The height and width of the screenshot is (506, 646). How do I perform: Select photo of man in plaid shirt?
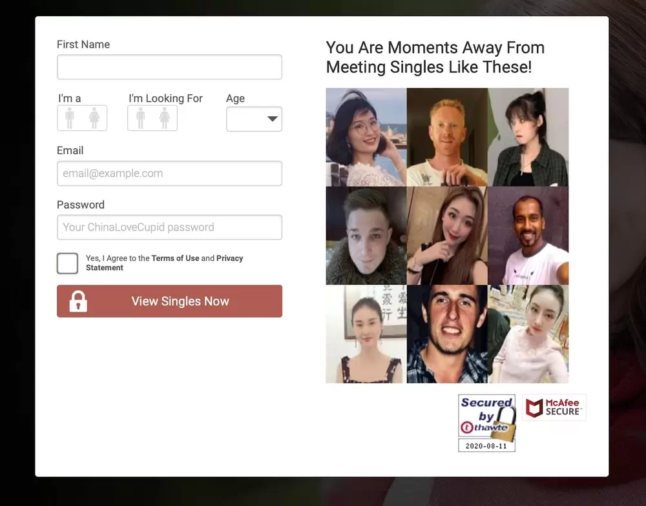coord(447,334)
